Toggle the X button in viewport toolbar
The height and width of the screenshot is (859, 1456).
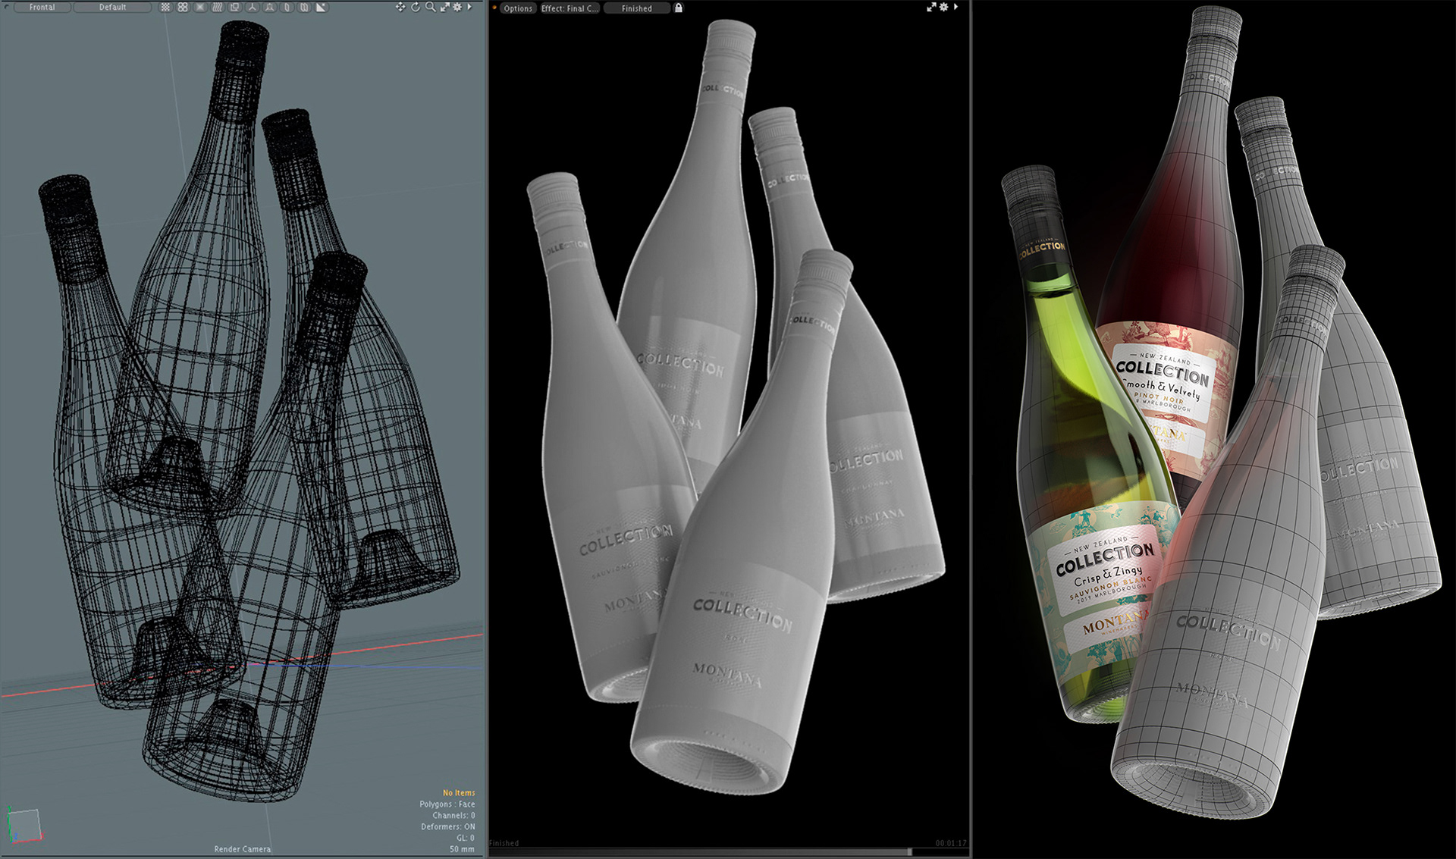200,7
